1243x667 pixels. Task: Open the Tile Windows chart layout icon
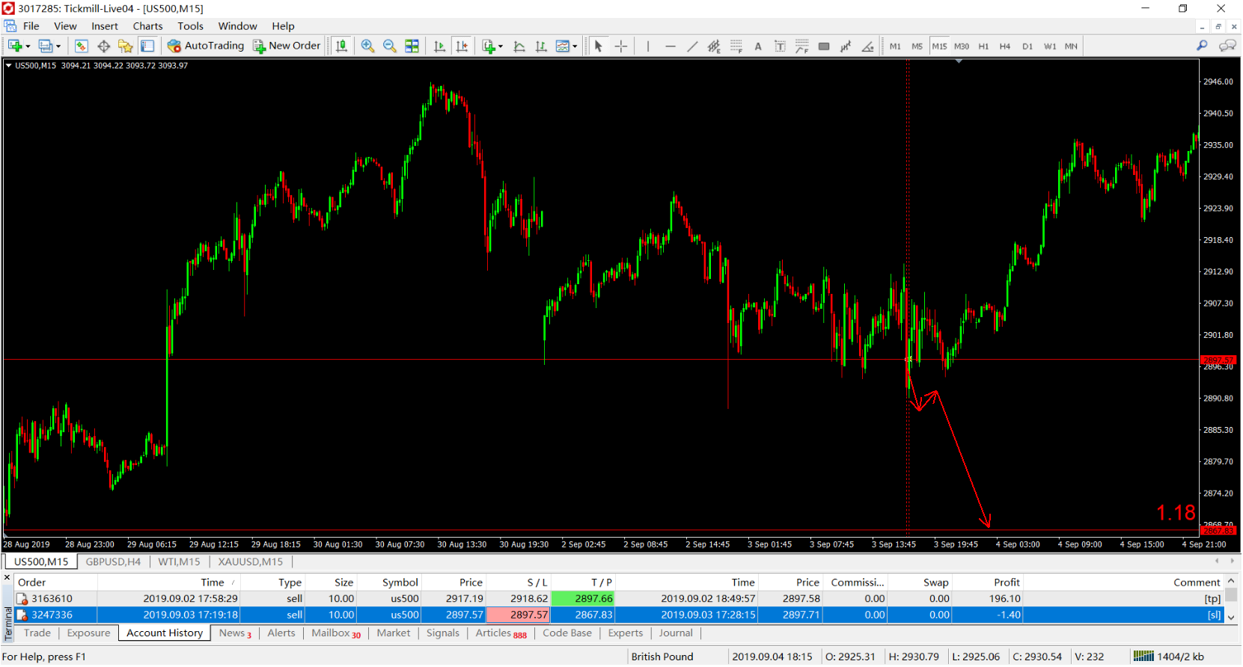[x=412, y=46]
